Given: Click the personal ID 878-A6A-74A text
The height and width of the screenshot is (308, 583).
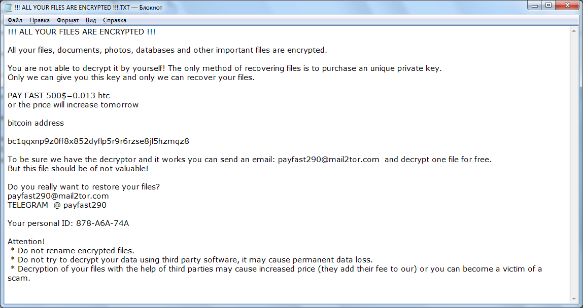Looking at the screenshot, I should [102, 223].
